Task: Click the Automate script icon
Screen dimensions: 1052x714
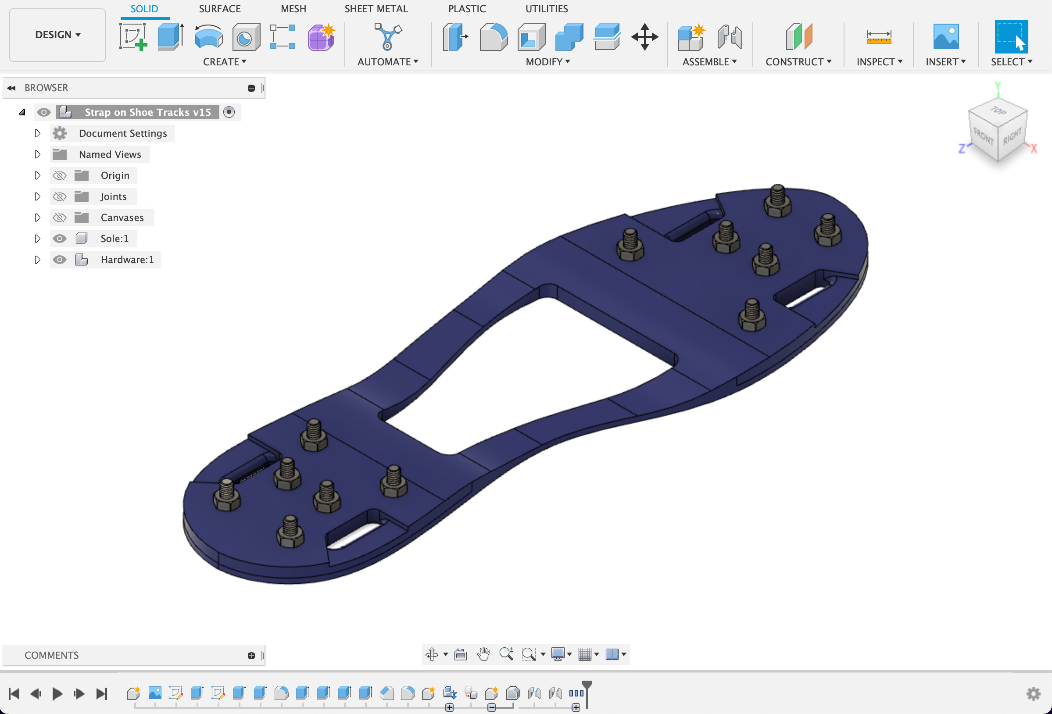Action: [x=387, y=37]
